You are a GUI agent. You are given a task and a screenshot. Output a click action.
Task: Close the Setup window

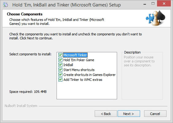point(164,3)
